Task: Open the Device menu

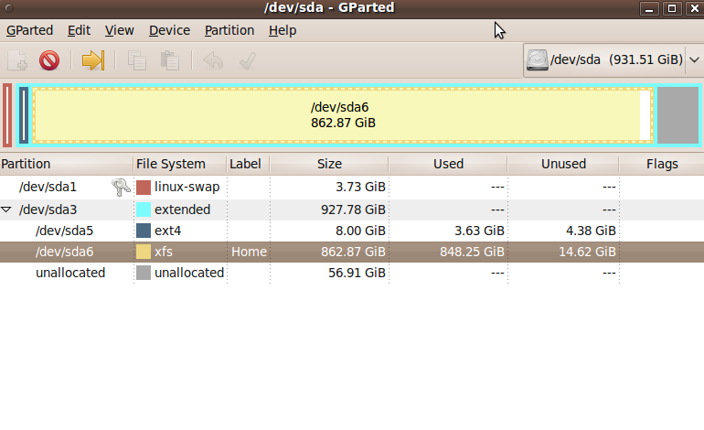Action: click(169, 30)
